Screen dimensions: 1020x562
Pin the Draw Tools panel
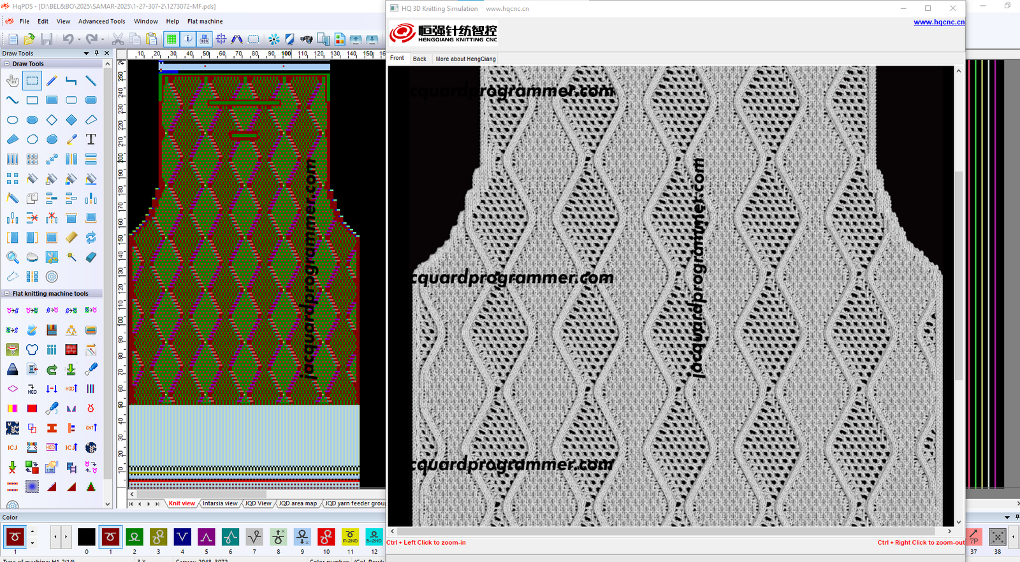[97, 54]
